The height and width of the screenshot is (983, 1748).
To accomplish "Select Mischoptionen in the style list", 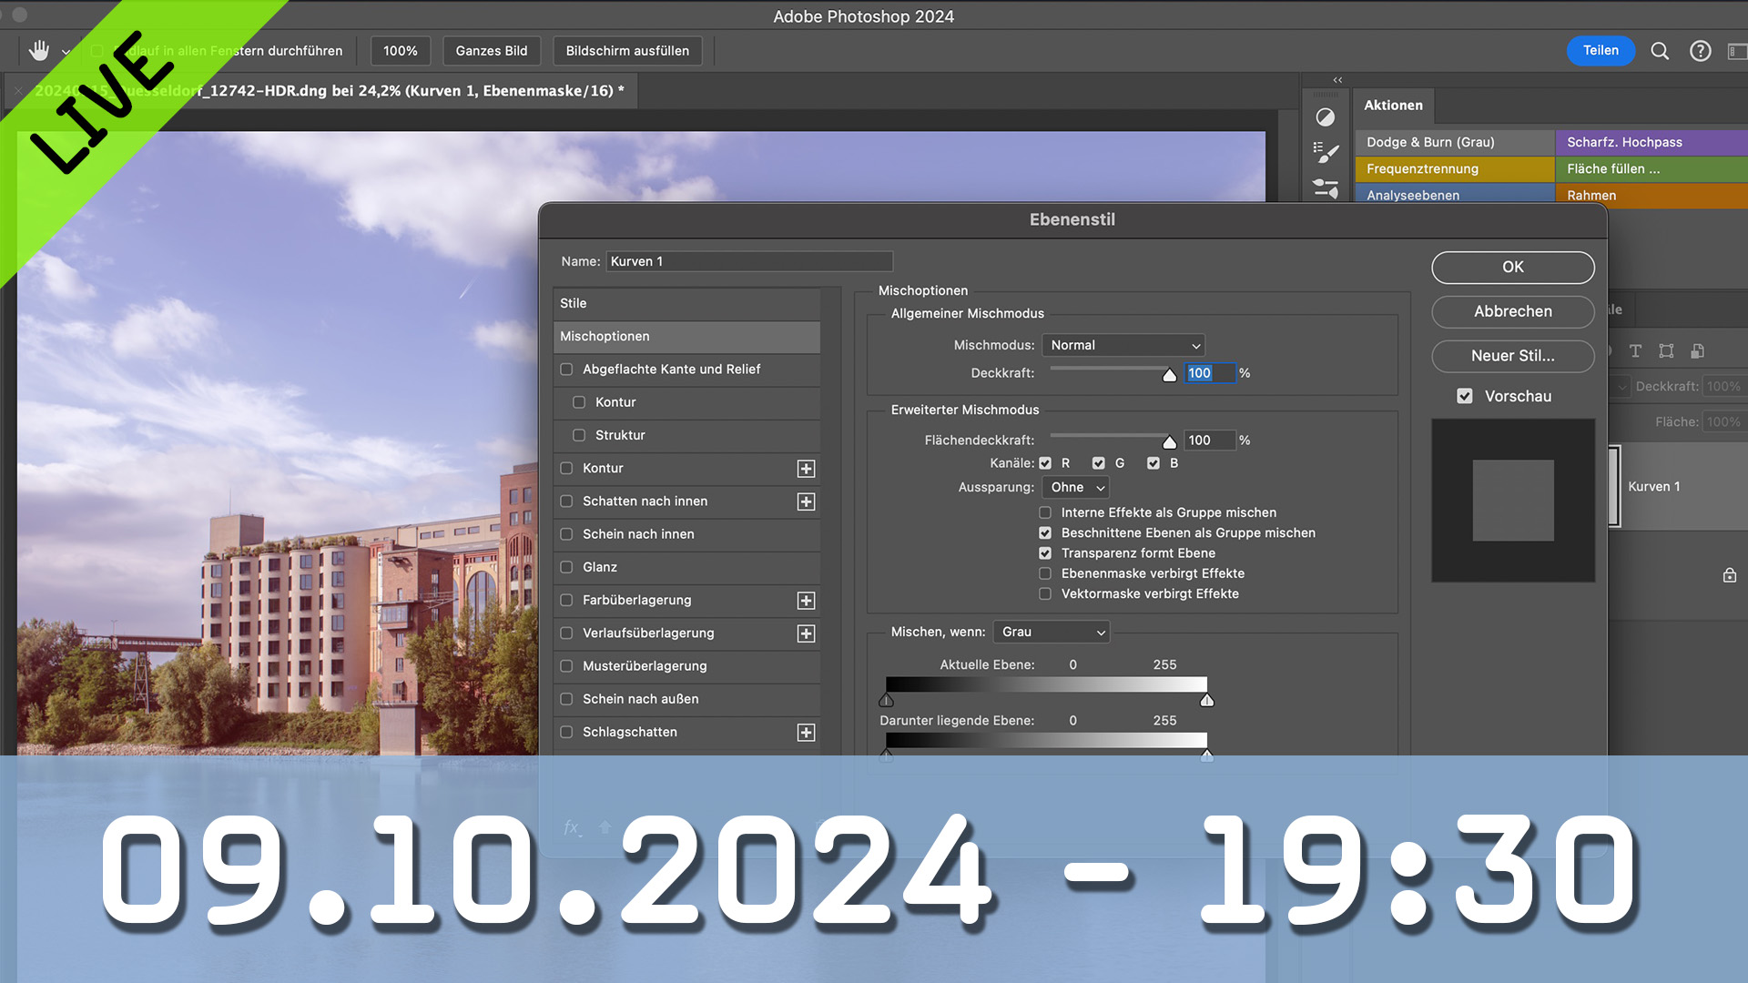I will coord(686,337).
